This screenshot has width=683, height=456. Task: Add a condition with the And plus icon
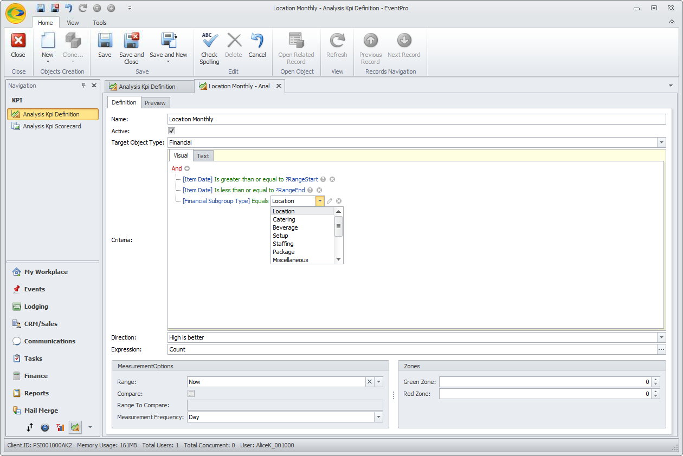[187, 168]
